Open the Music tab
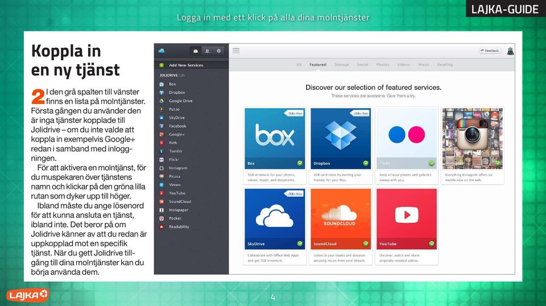Viewport: 546px width, 306px height. click(x=424, y=64)
